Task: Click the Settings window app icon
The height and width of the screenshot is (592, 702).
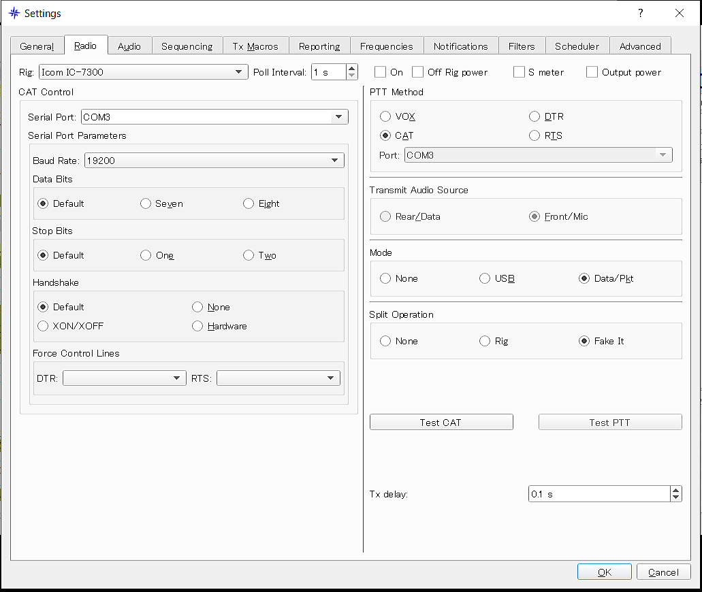Action: point(14,13)
